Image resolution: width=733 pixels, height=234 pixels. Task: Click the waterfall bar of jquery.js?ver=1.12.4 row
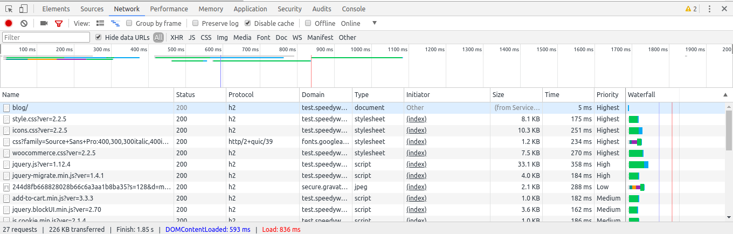[x=639, y=164]
